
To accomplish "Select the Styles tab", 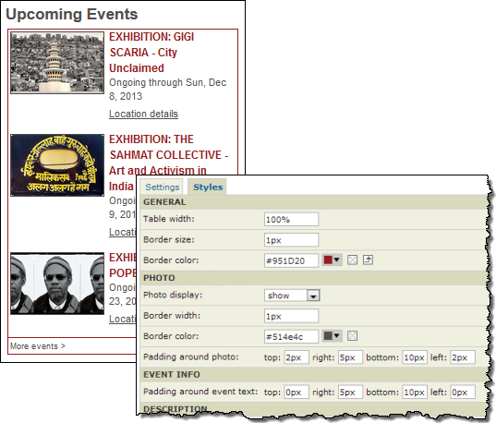I will click(x=208, y=187).
